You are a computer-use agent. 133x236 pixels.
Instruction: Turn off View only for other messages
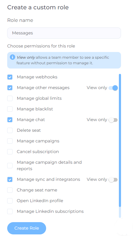[x=113, y=88]
